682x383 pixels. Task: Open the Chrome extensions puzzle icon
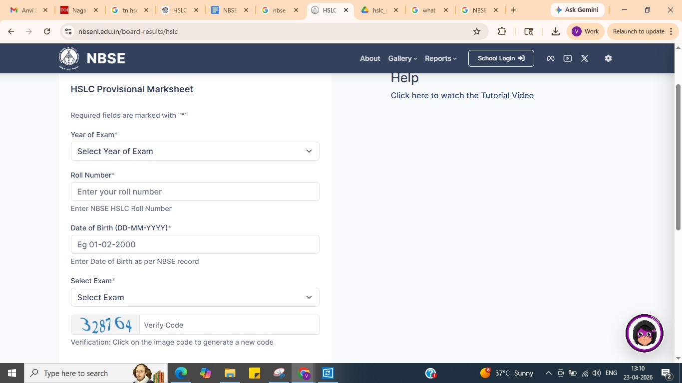coord(502,31)
